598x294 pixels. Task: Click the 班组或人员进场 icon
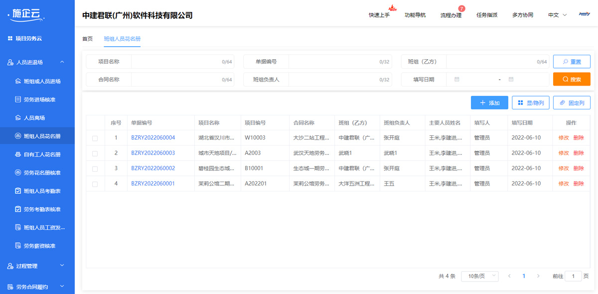coord(18,81)
